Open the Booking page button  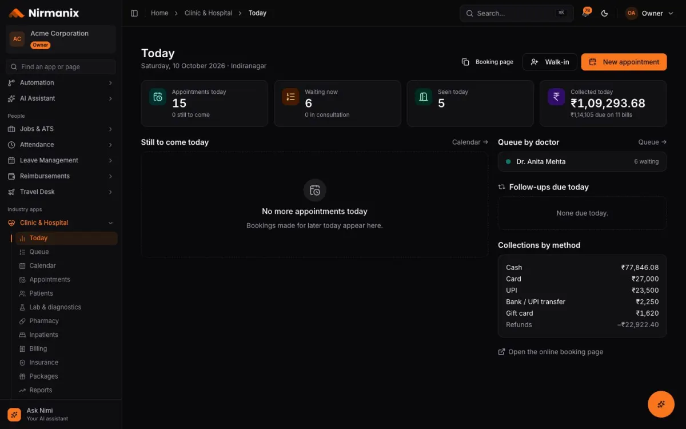click(488, 62)
